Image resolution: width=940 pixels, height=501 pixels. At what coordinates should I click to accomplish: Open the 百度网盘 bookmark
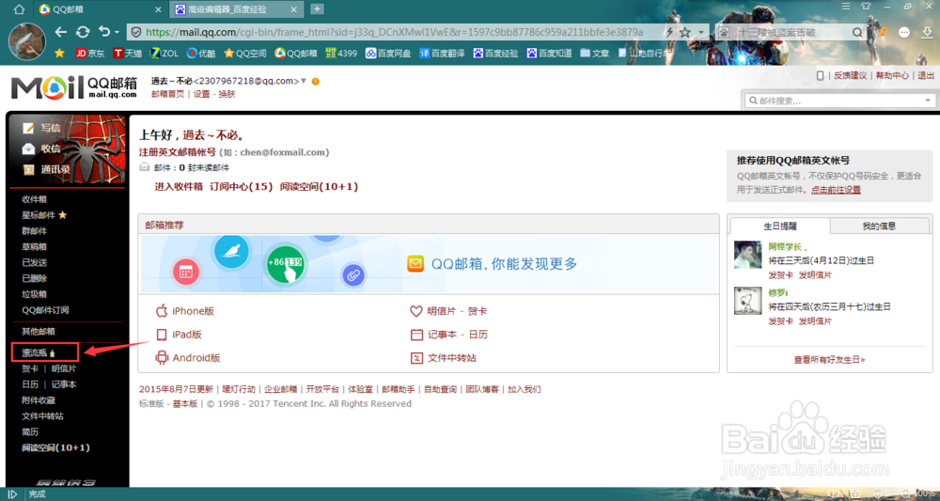tap(388, 53)
